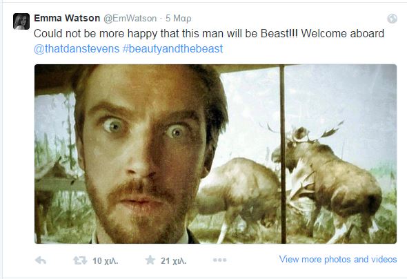407x279 pixels.
Task: Click the globe icon on the tweet
Action: tap(393, 19)
